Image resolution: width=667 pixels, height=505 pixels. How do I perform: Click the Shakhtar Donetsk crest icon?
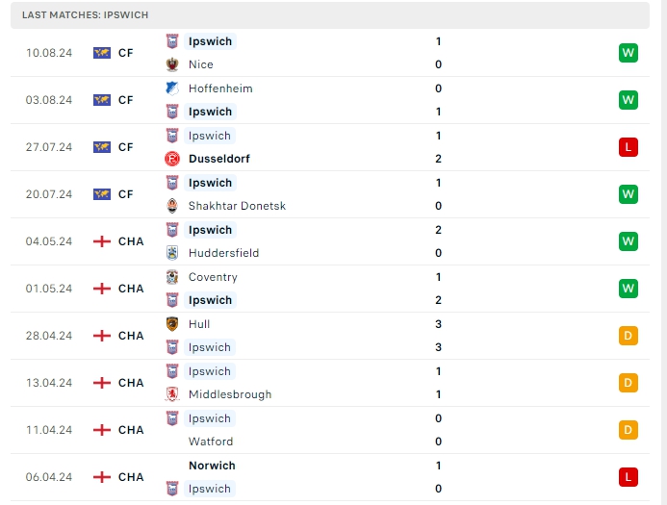pos(172,206)
